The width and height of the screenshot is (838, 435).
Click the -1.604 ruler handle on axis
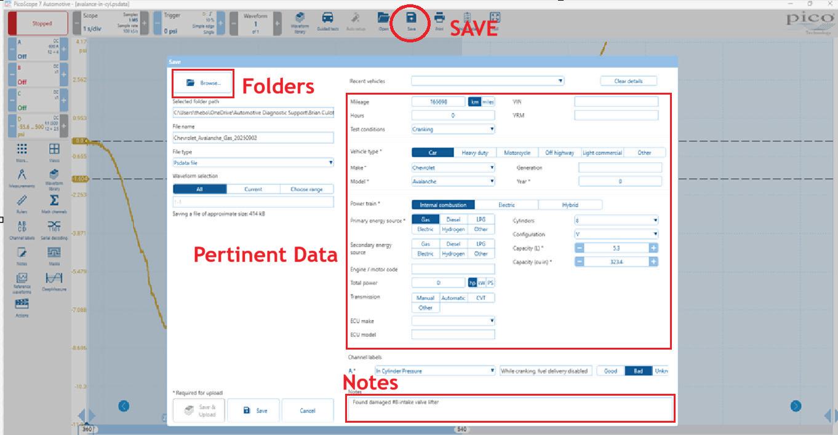(79, 179)
